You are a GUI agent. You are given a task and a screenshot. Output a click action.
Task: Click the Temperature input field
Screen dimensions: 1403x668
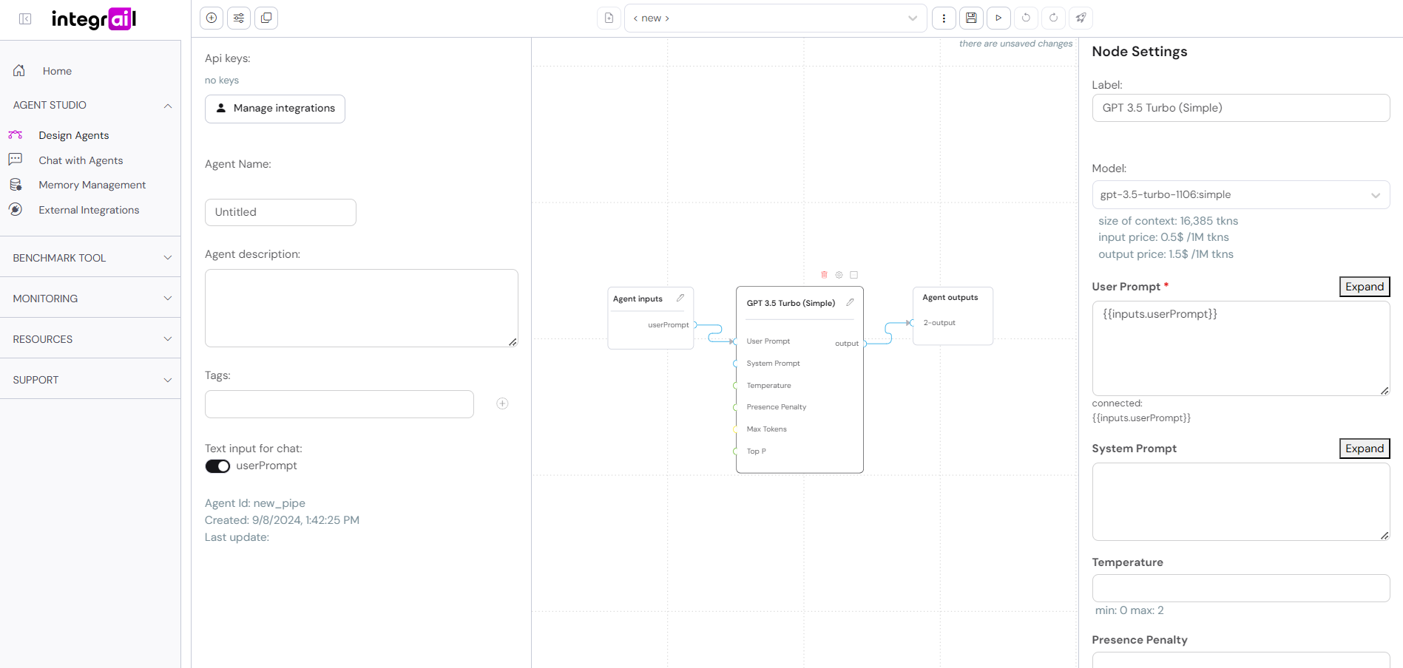(1240, 588)
